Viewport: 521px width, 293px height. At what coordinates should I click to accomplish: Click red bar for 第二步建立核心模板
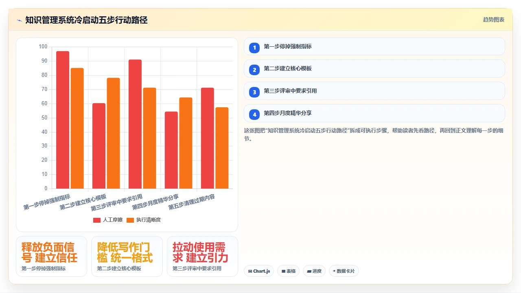(x=99, y=146)
